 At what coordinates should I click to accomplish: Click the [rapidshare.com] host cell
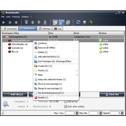point(86,37)
